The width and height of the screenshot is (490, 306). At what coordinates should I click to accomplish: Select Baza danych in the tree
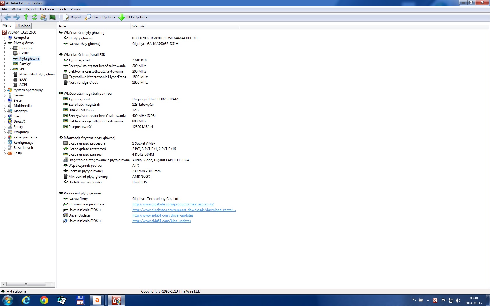coord(23,148)
